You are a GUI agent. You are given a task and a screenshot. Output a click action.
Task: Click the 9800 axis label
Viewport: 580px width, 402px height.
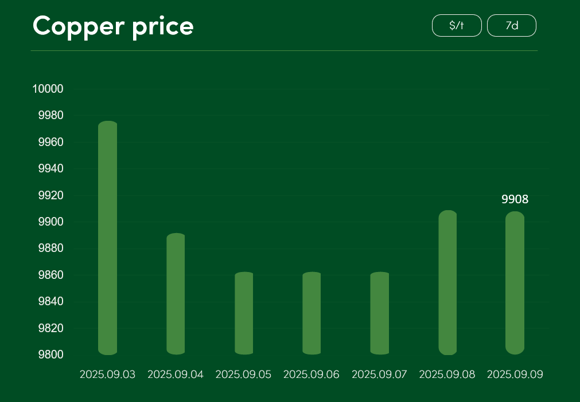pyautogui.click(x=51, y=354)
